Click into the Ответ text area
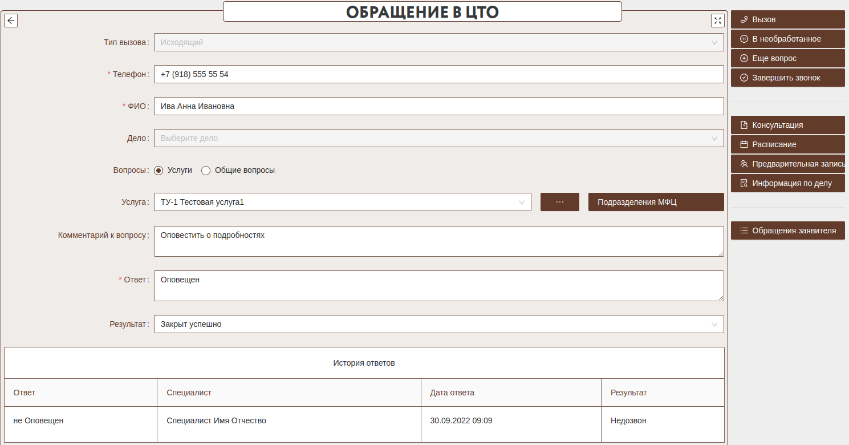This screenshot has height=445, width=849. (x=438, y=285)
